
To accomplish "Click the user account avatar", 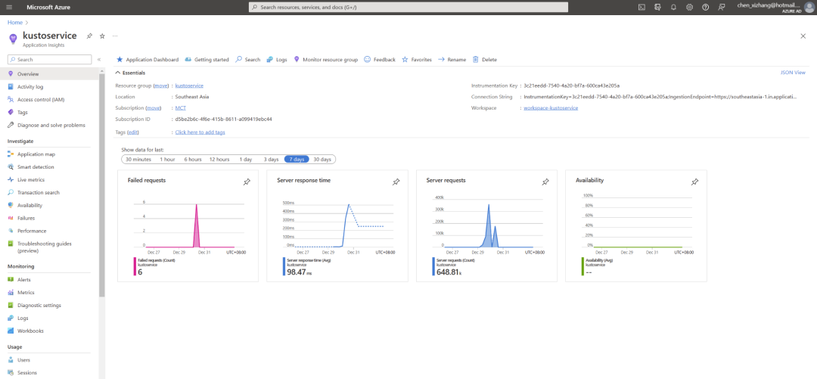I will (x=809, y=8).
